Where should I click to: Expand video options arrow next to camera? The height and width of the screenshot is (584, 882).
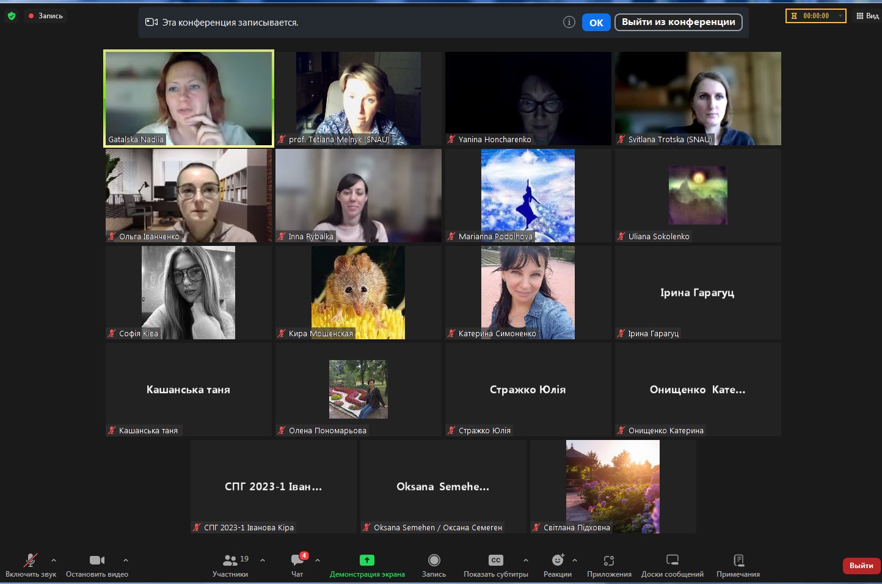tap(126, 560)
